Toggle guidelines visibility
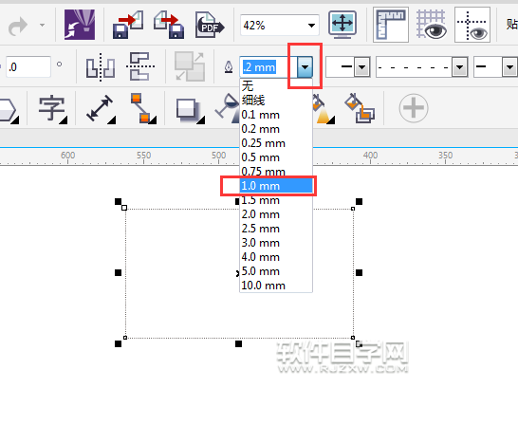 tap(472, 25)
